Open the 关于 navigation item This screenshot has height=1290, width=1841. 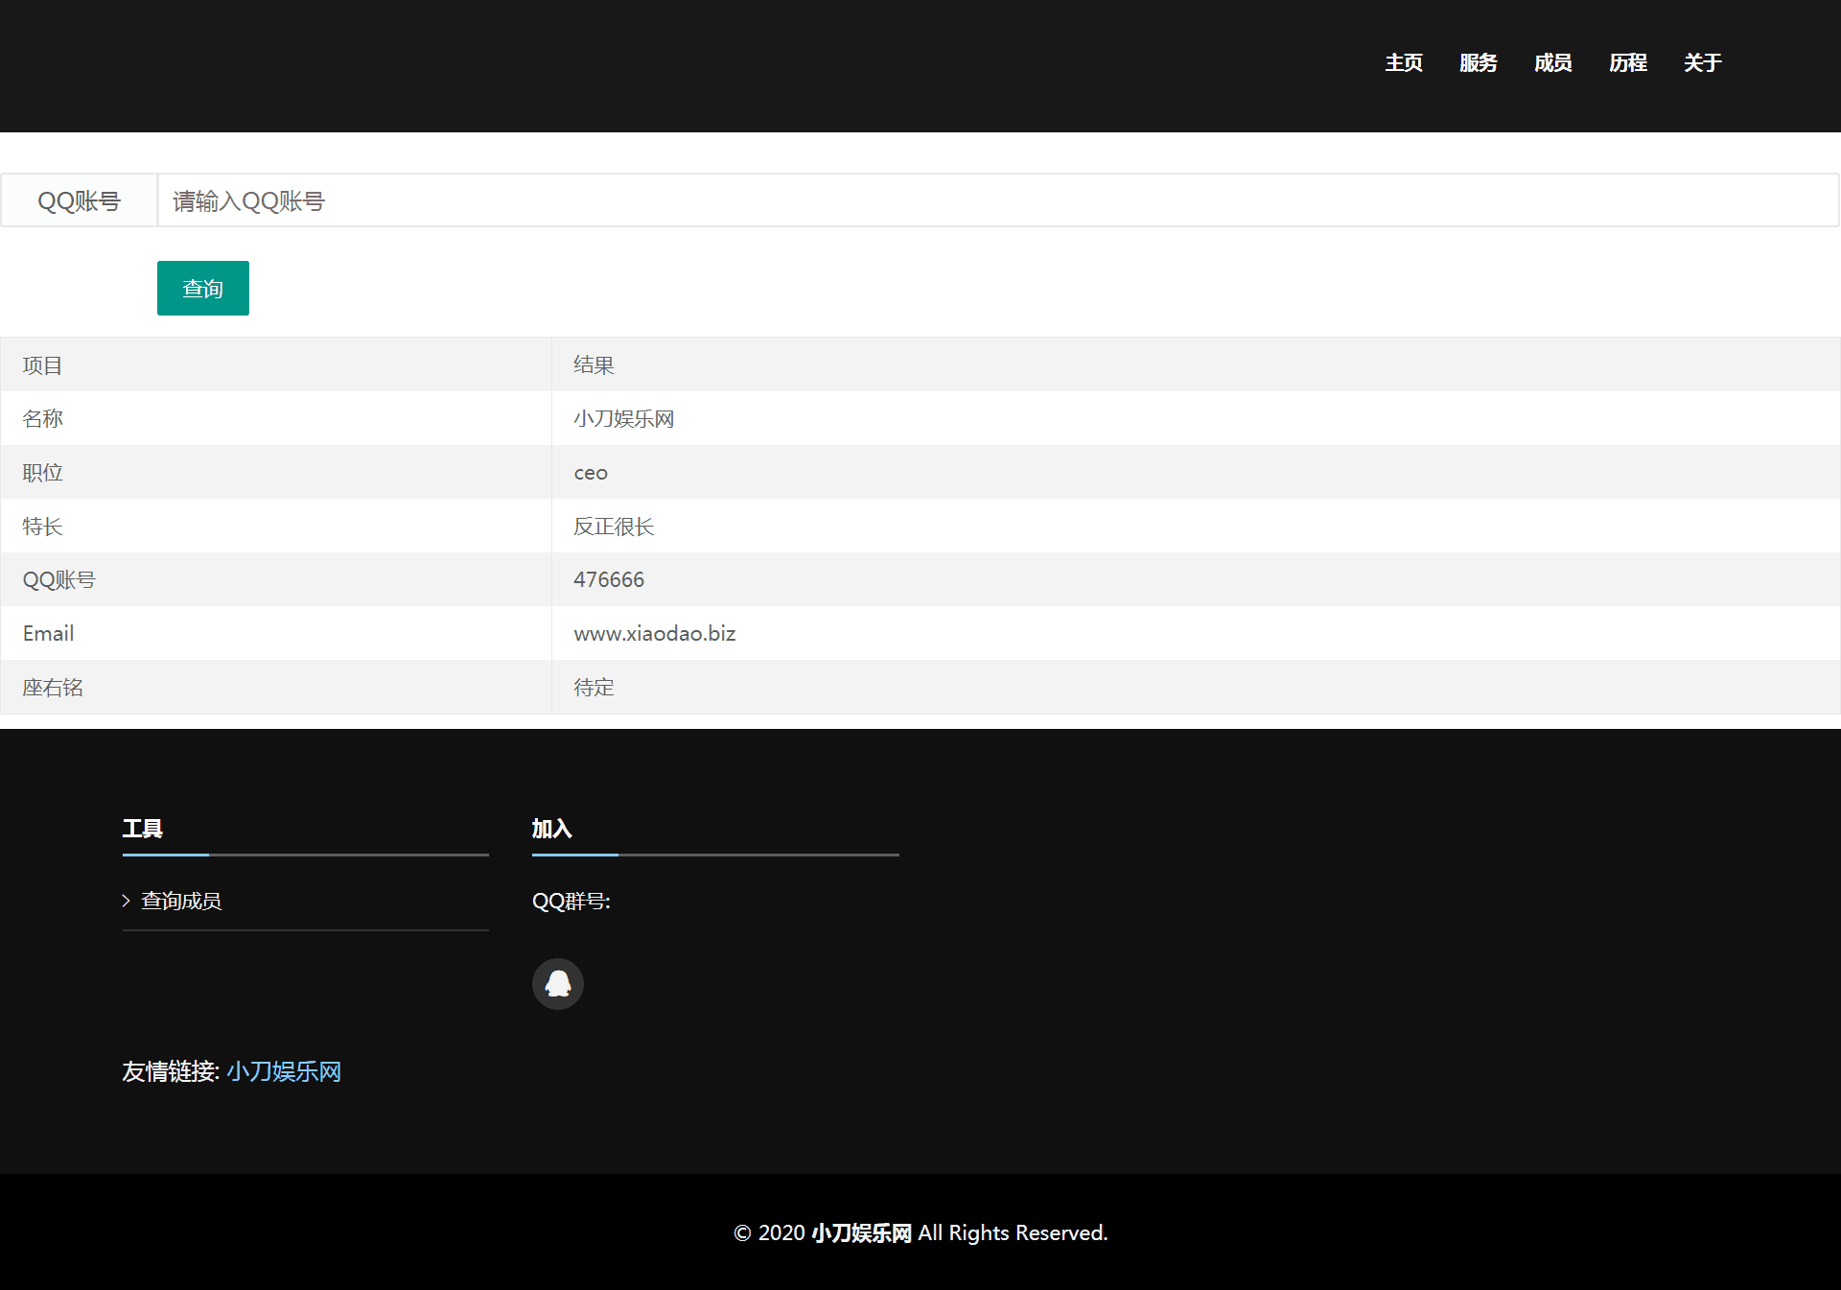coord(1702,63)
